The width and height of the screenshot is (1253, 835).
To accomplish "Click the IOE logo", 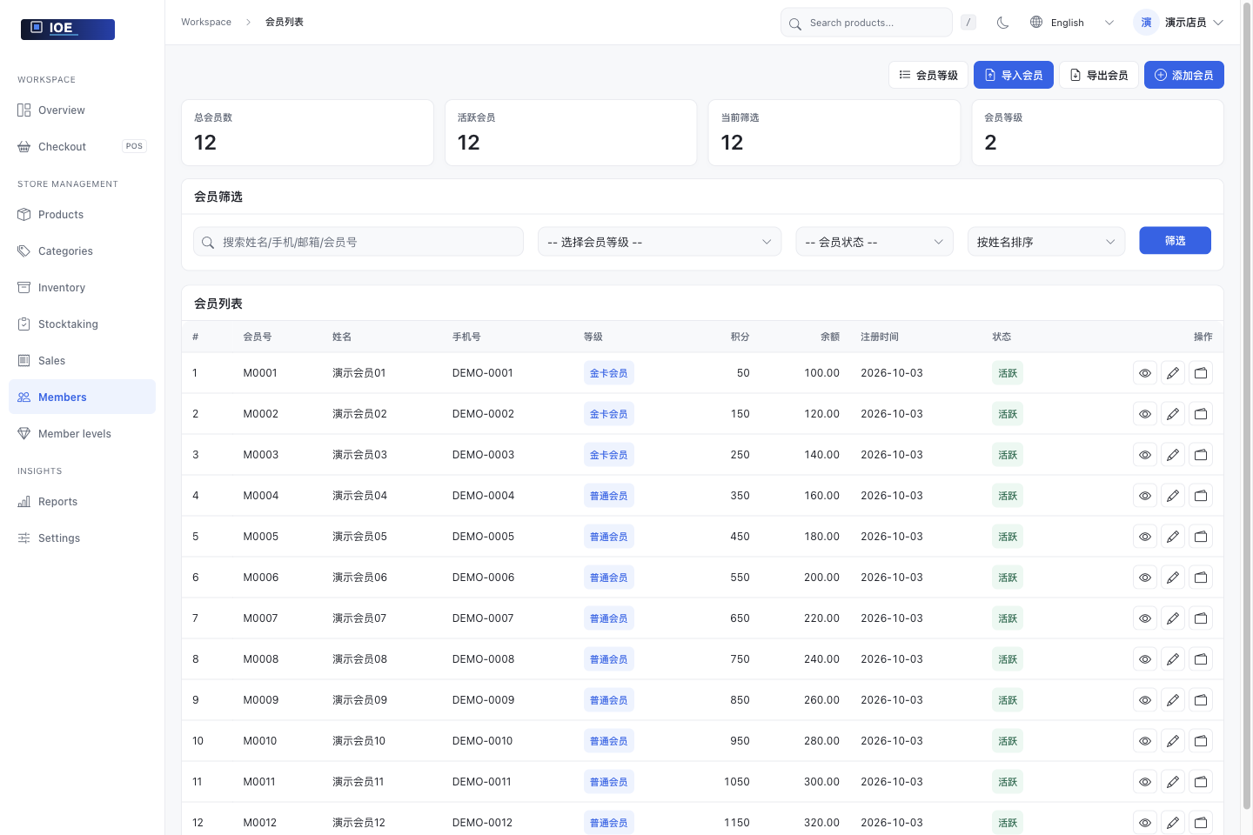I will [68, 29].
